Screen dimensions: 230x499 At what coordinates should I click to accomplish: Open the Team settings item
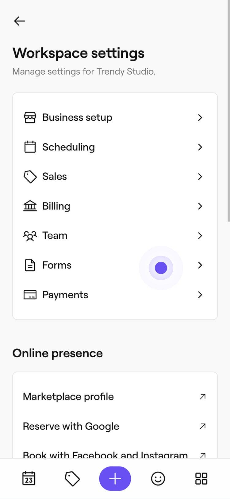point(55,236)
